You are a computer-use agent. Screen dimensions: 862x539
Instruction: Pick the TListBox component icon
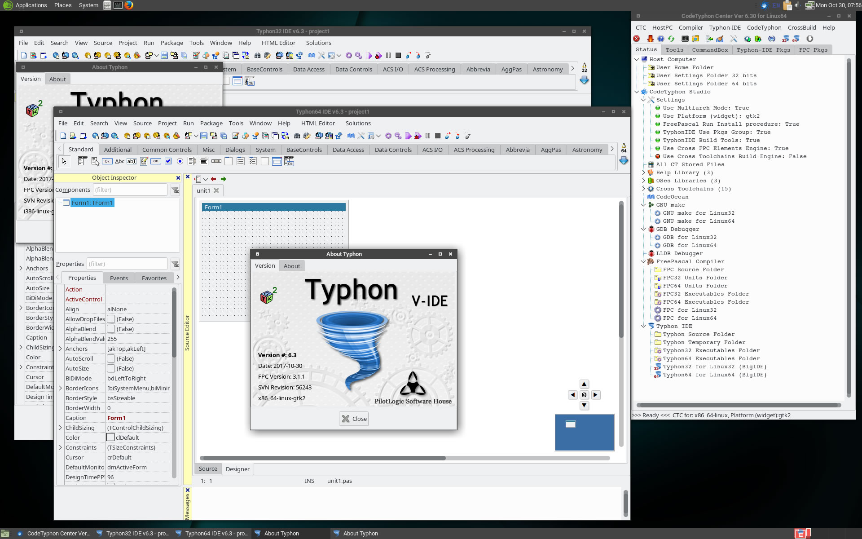tap(192, 161)
